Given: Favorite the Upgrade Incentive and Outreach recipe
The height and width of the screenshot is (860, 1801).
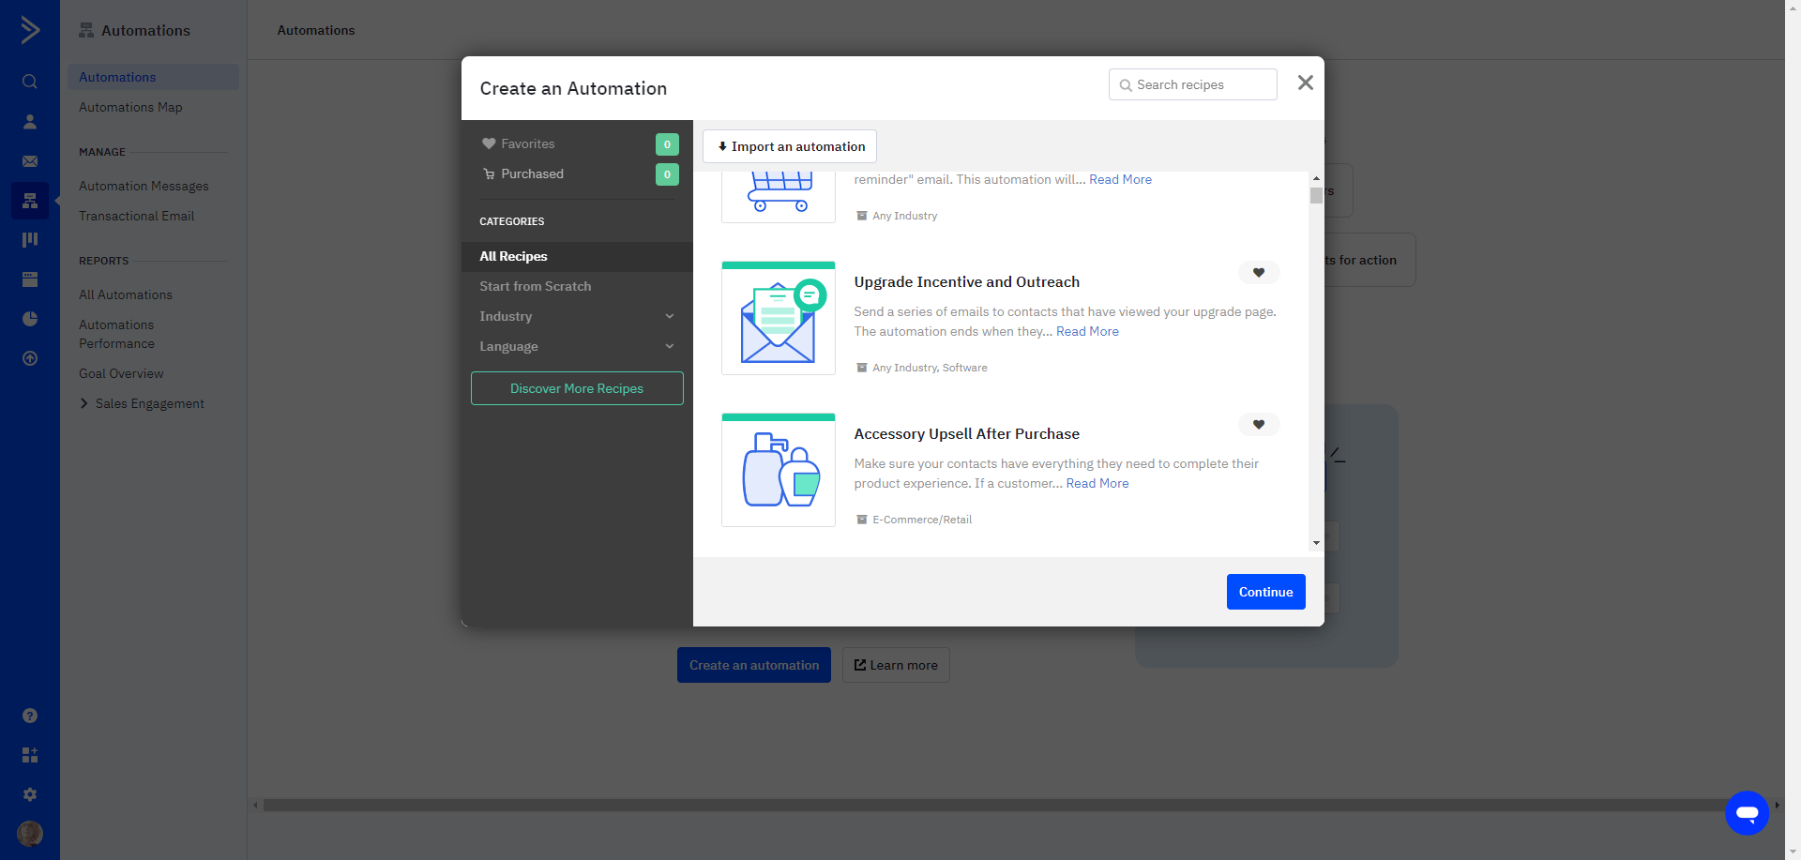Looking at the screenshot, I should click(x=1259, y=272).
